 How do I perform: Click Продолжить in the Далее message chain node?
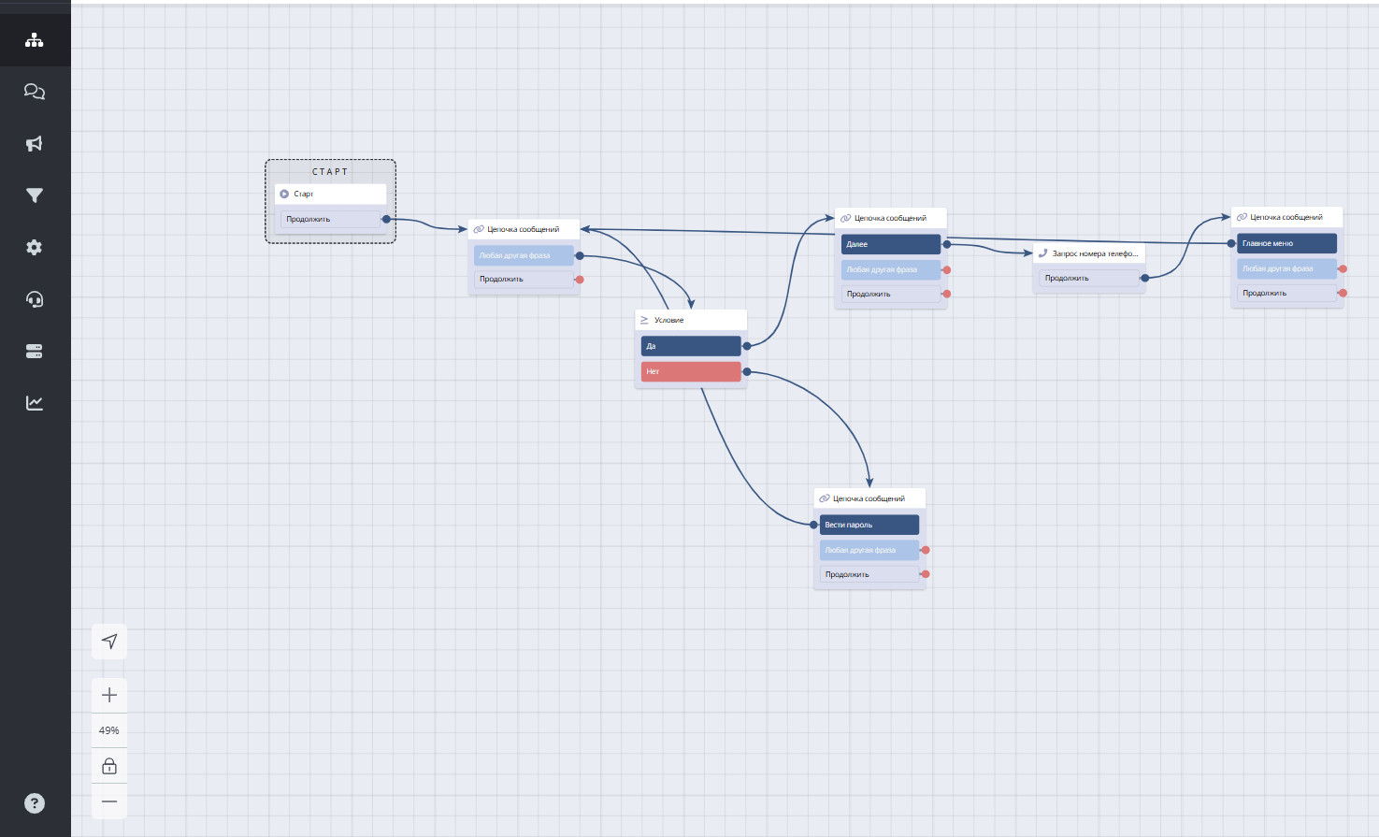pos(891,294)
